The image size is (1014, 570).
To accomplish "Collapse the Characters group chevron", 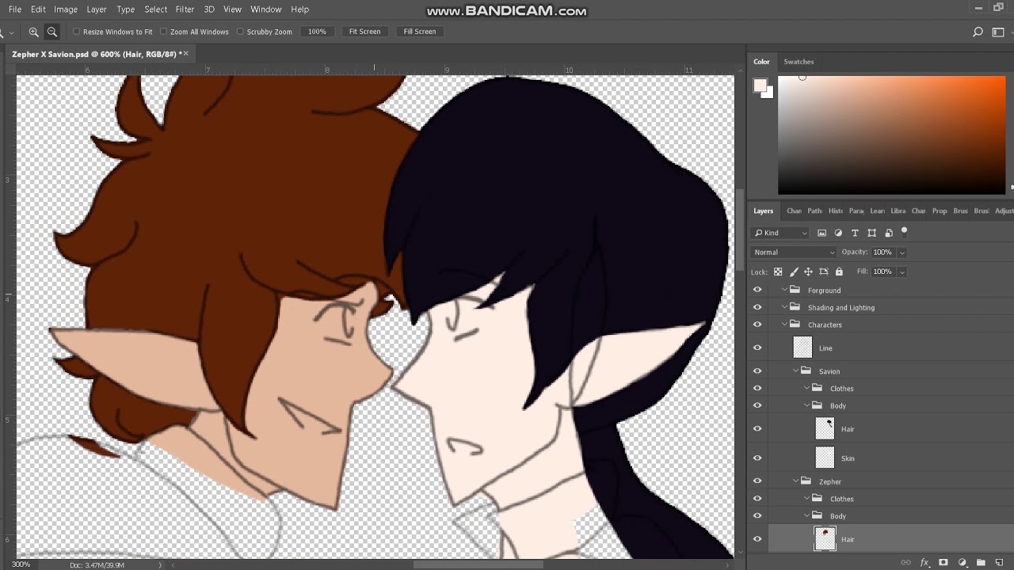I will pyautogui.click(x=784, y=325).
